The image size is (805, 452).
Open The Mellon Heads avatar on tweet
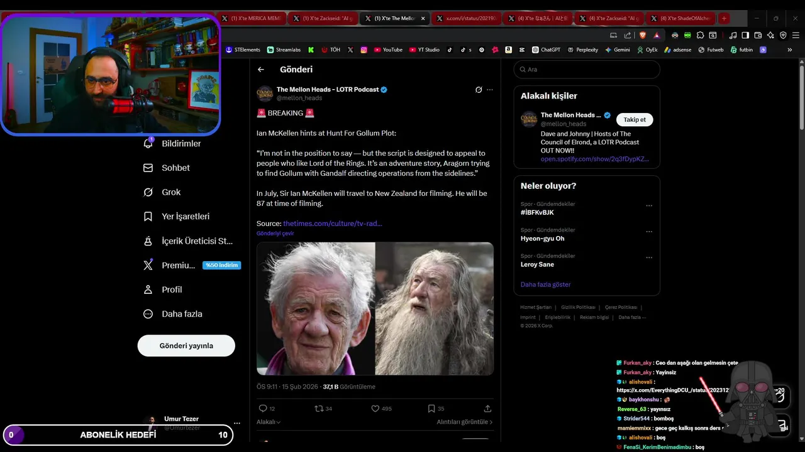pyautogui.click(x=265, y=94)
